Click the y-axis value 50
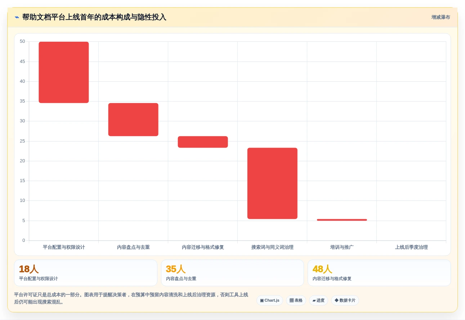The width and height of the screenshot is (465, 320). (x=22, y=41)
